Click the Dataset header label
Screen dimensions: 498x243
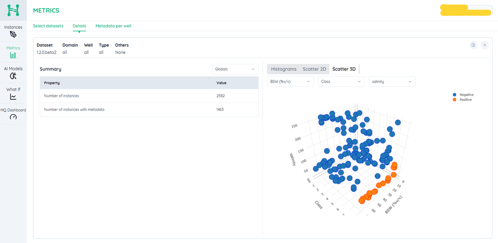tap(45, 45)
